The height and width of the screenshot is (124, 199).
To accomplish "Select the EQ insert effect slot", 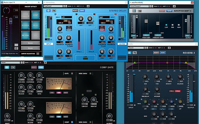I will pos(36,35).
